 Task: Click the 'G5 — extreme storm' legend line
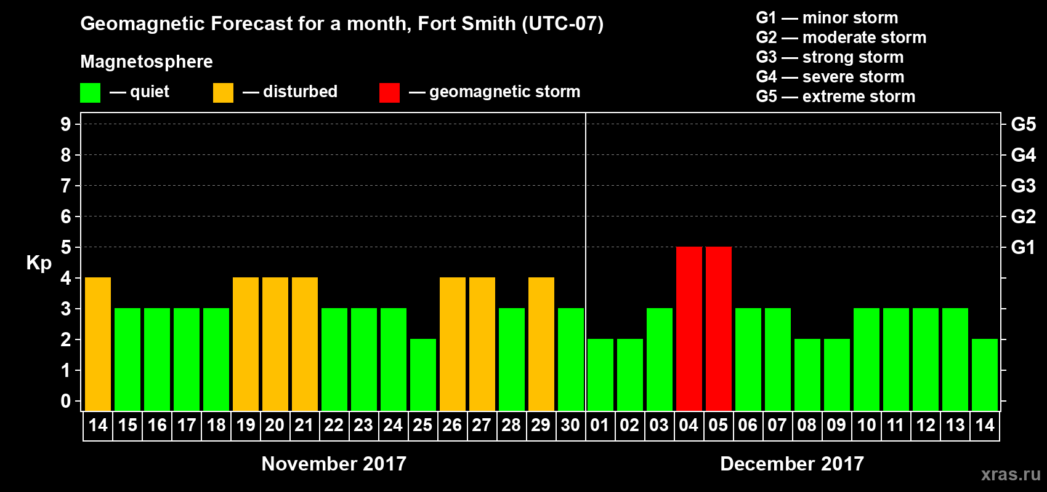[836, 97]
